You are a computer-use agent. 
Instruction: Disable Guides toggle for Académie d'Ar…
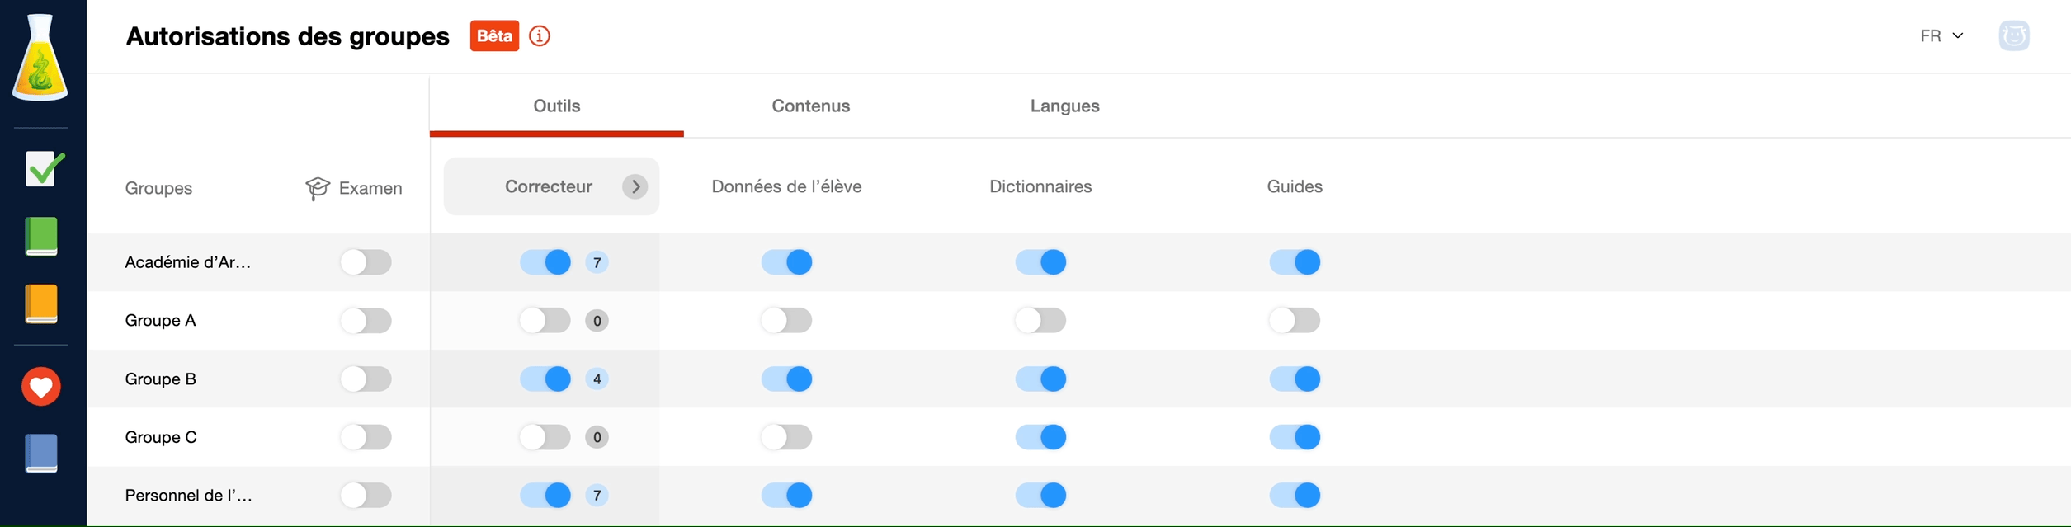1295,262
